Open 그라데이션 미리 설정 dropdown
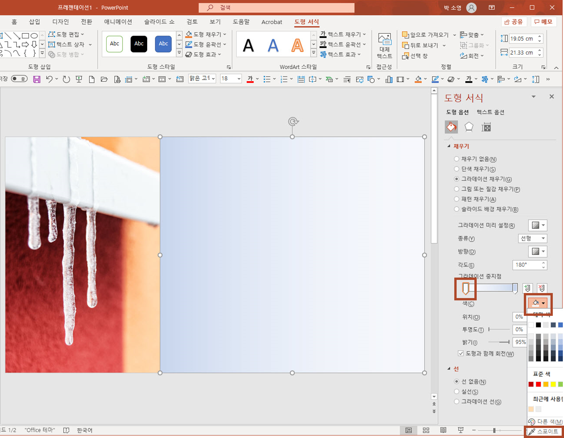 538,225
